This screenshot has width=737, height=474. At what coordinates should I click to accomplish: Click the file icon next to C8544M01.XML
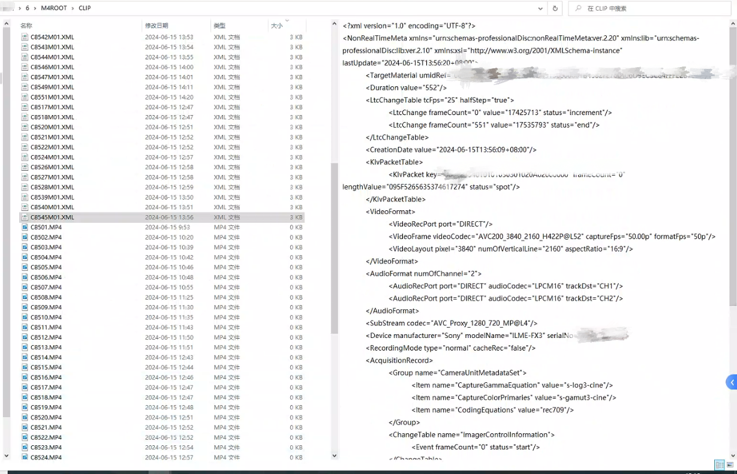tap(25, 57)
